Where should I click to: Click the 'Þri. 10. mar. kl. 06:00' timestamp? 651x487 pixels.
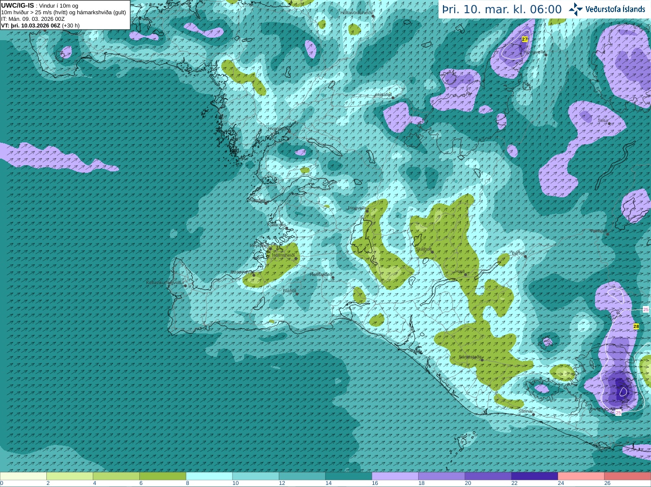[x=502, y=10]
